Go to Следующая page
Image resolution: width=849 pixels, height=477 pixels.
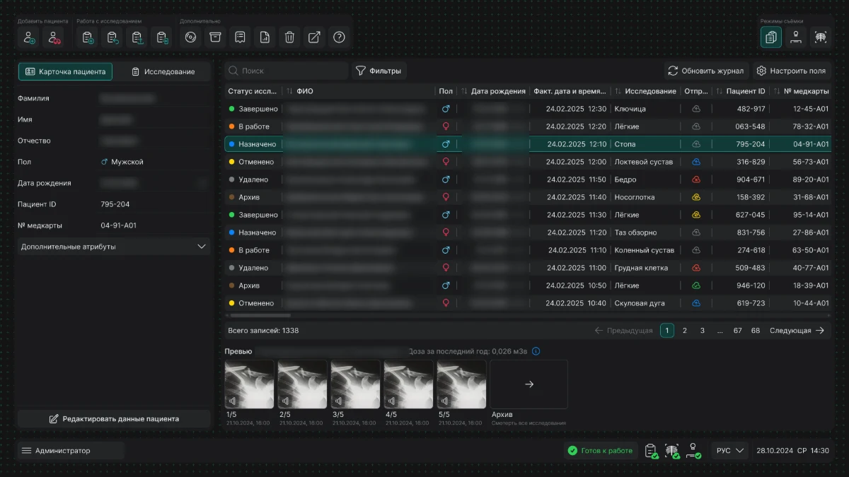tap(797, 331)
